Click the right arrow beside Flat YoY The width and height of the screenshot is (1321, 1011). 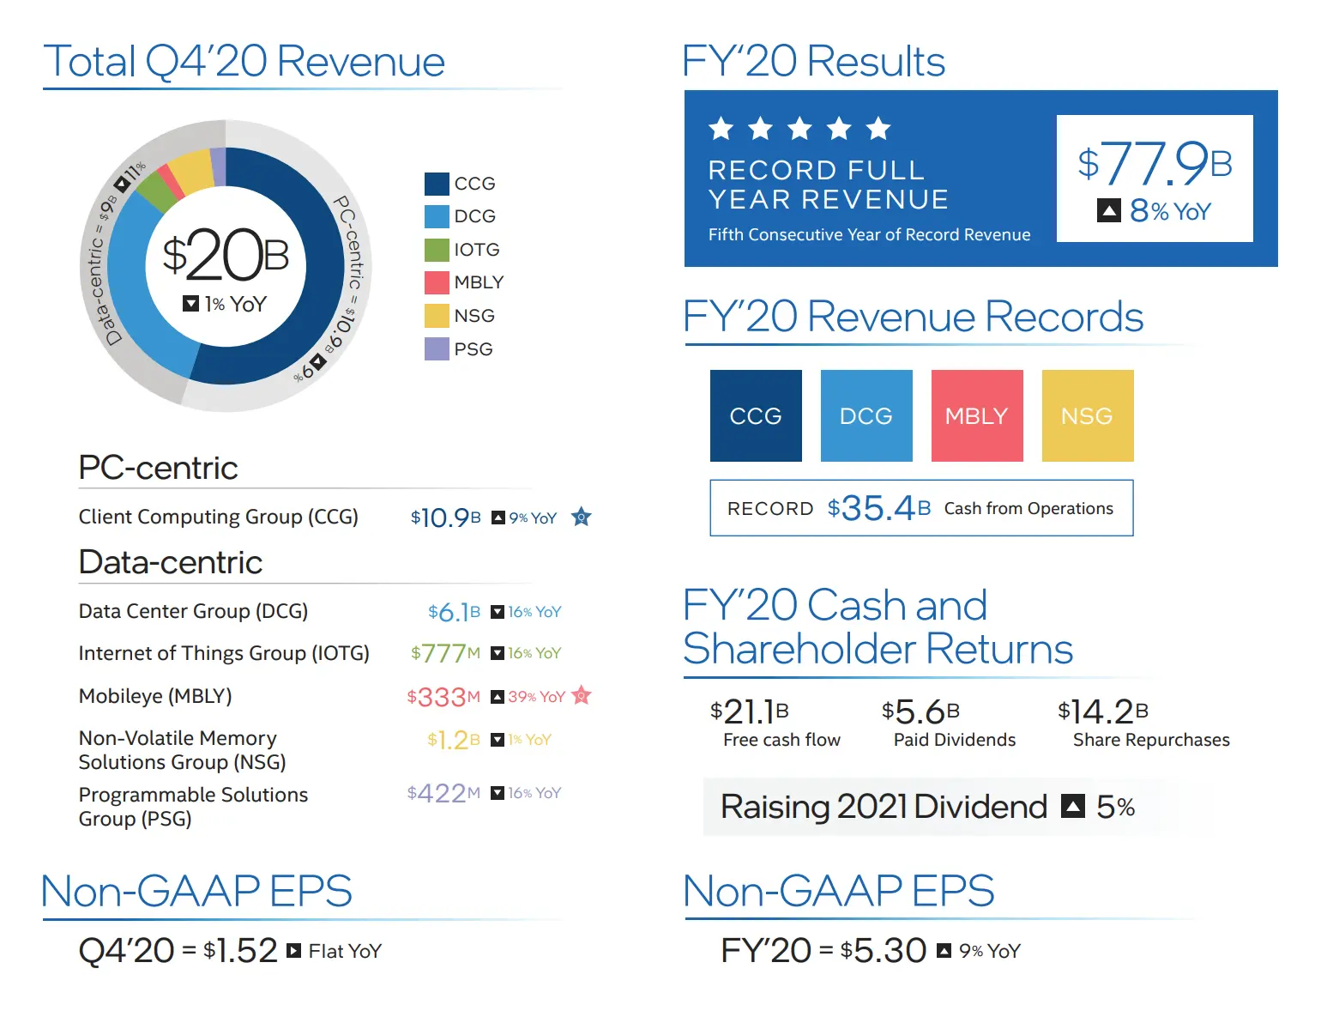coord(293,950)
